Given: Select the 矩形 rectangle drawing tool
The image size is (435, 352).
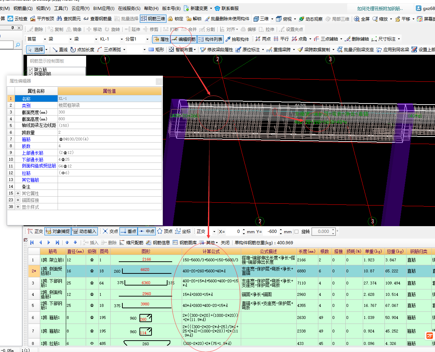Looking at the screenshot, I should pyautogui.click(x=156, y=49).
